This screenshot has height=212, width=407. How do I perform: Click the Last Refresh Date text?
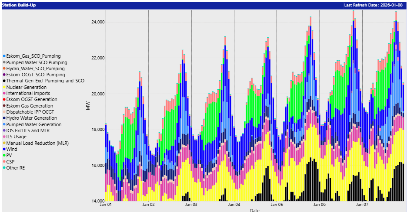[374, 5]
